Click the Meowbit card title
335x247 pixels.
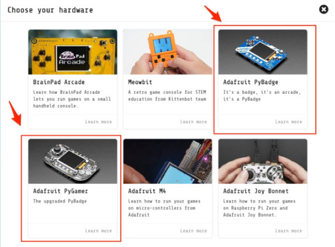point(140,82)
